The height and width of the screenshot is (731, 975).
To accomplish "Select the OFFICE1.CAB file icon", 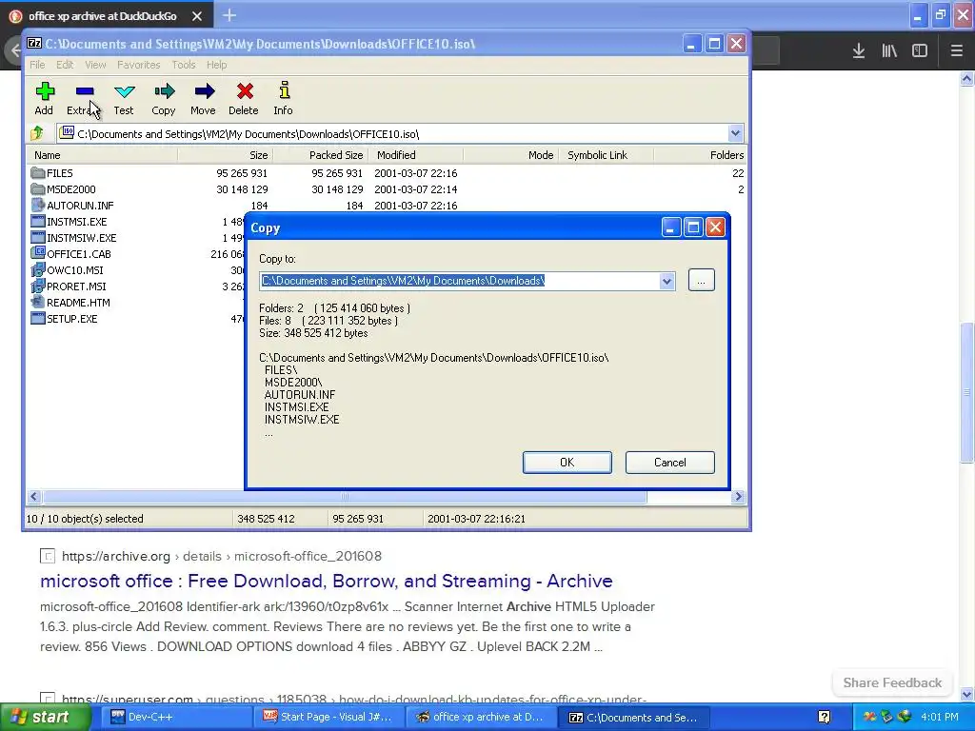I will click(x=38, y=253).
